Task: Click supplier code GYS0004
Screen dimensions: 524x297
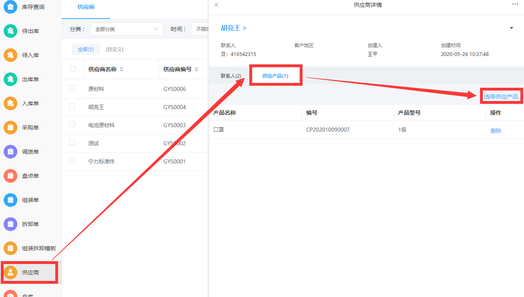Action: pos(175,107)
